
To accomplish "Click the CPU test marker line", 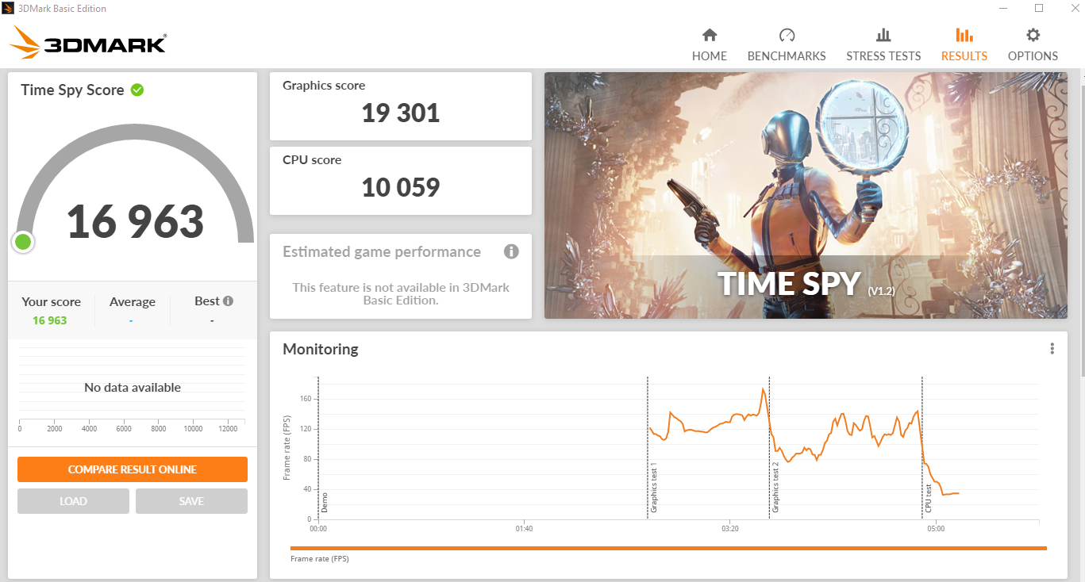I will coord(922,448).
